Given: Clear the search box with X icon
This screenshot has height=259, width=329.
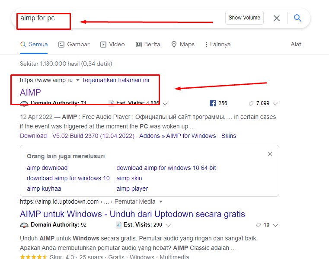Looking at the screenshot, I should click(277, 18).
